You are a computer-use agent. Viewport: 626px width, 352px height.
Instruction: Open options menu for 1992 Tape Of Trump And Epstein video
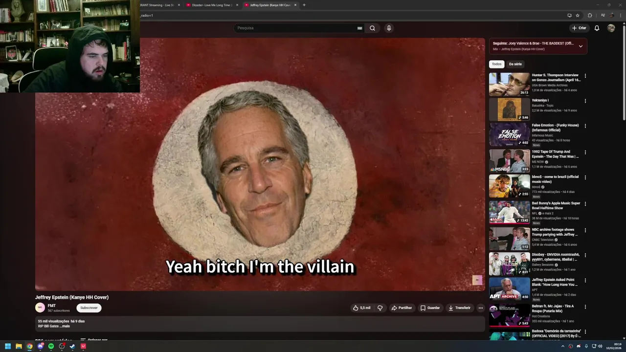[x=585, y=152]
